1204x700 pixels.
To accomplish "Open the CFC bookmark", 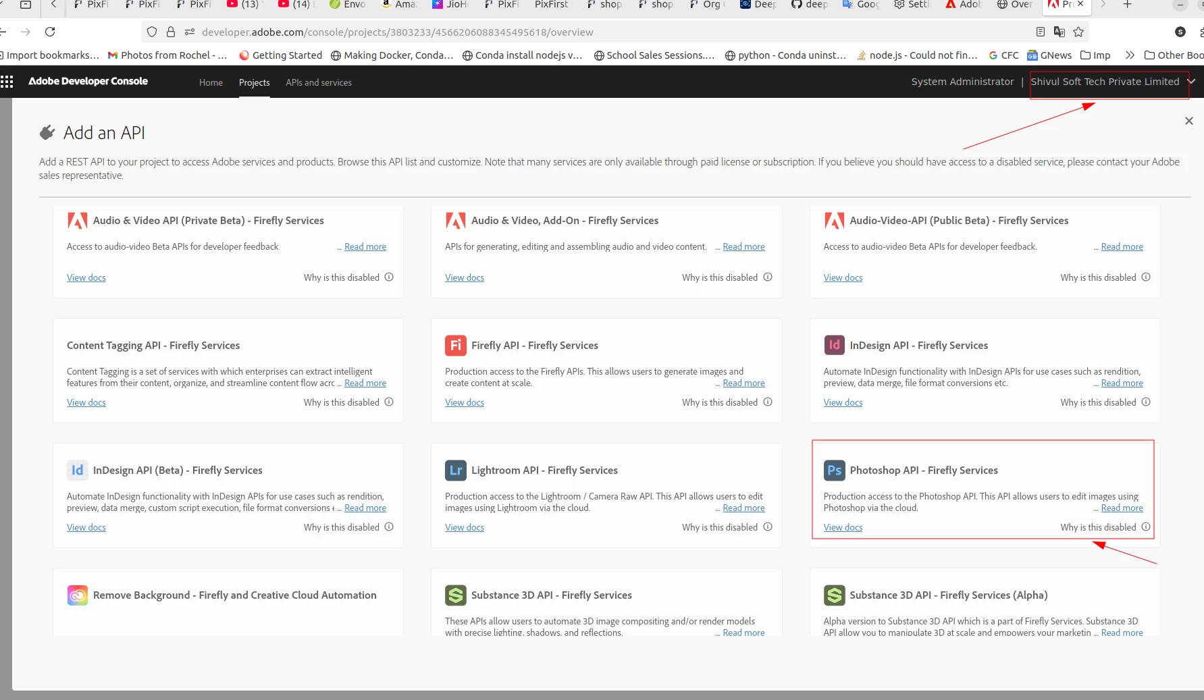I will (x=1003, y=55).
